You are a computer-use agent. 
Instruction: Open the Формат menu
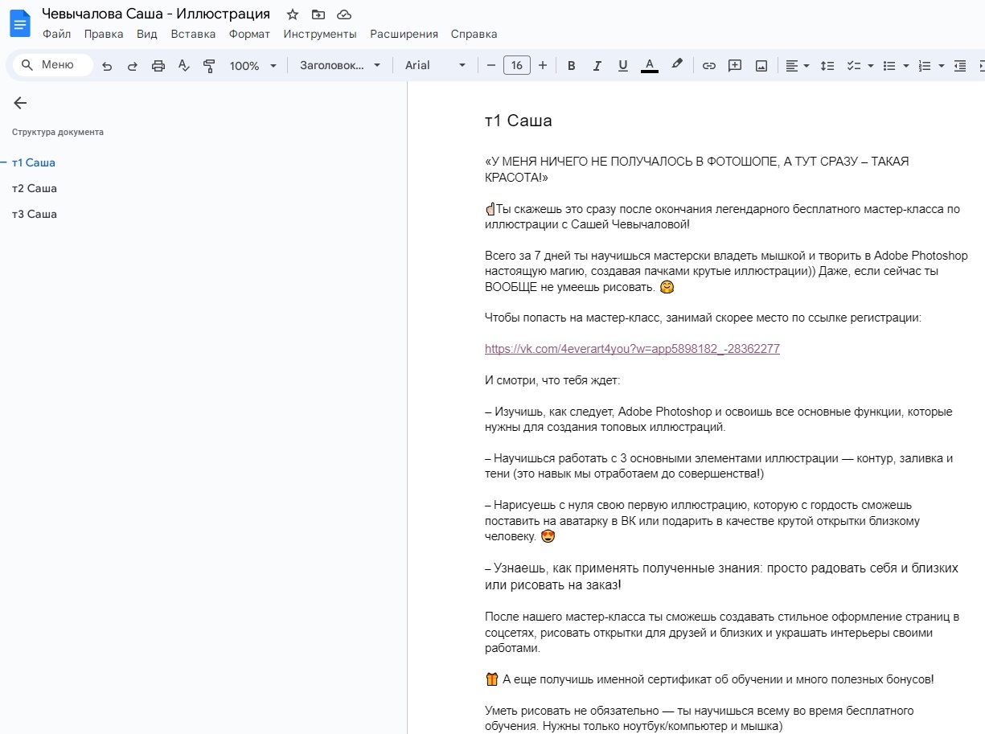[249, 34]
